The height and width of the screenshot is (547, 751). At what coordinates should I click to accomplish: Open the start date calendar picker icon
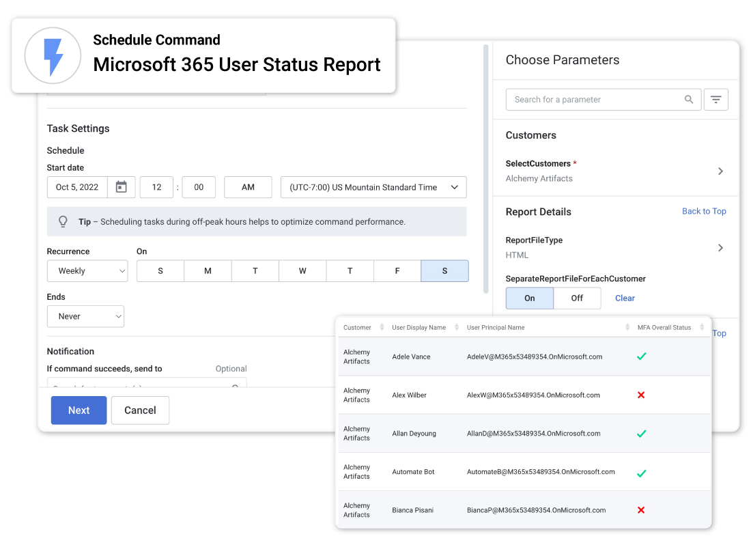(121, 187)
